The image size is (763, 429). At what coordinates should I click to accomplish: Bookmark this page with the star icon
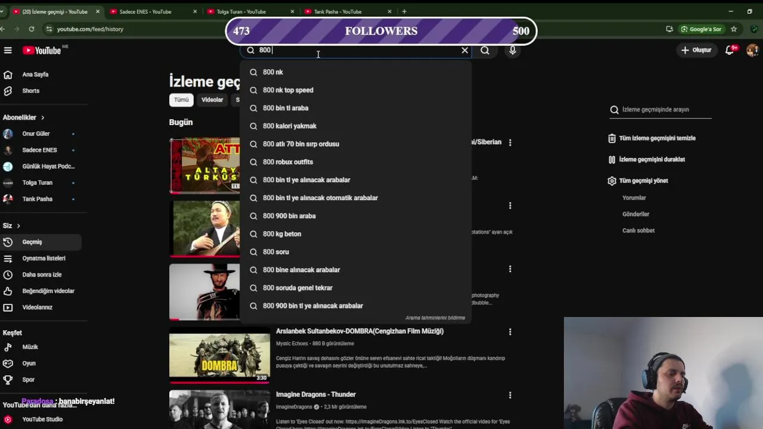(734, 29)
